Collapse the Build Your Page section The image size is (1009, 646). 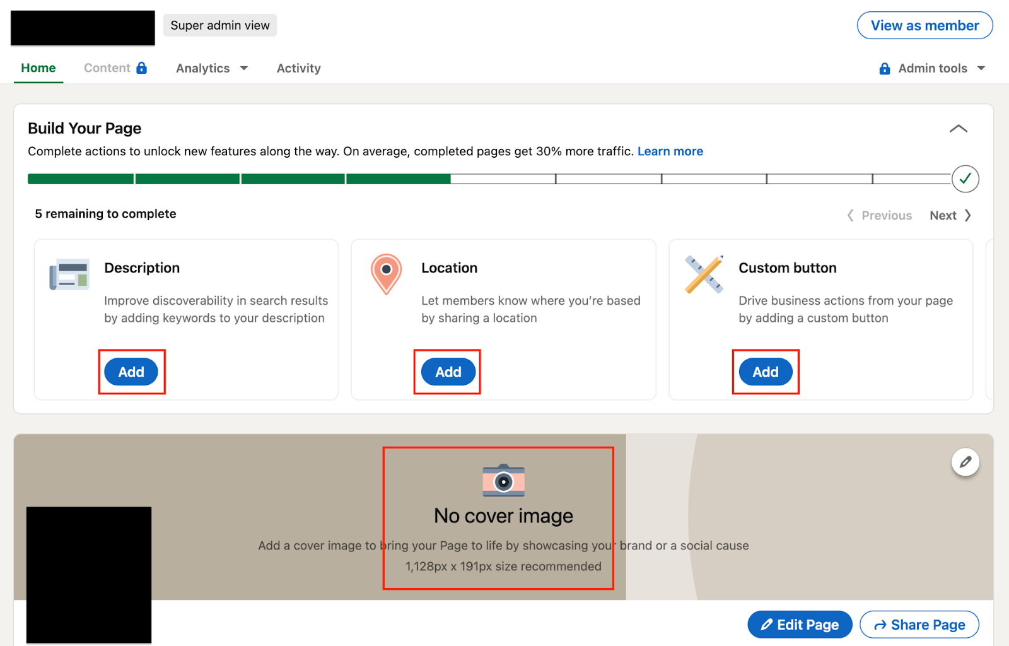[x=959, y=129]
